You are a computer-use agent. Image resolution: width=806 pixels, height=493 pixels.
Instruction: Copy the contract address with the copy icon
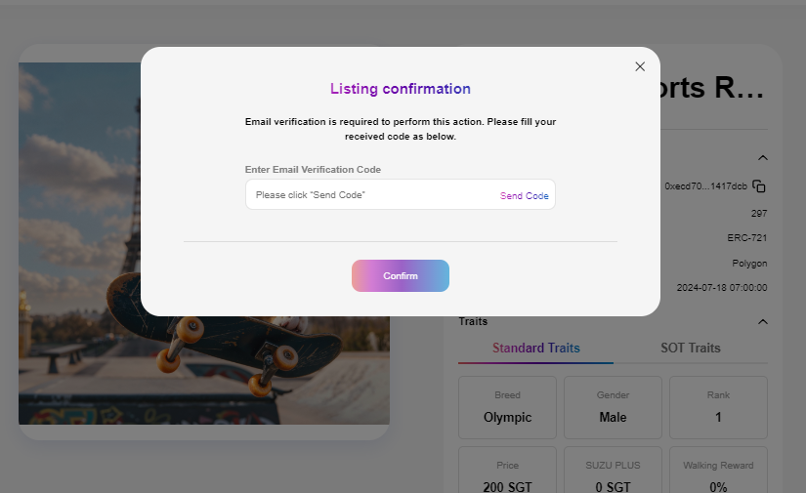click(x=759, y=186)
